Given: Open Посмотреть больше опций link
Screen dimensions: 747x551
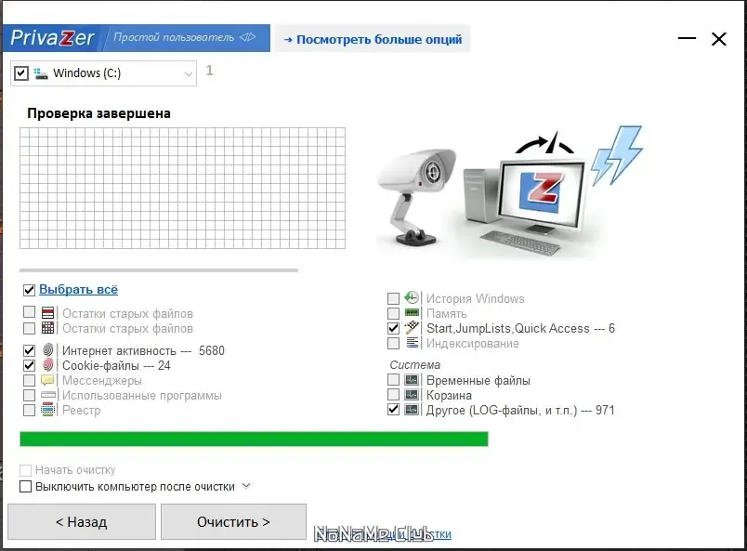Looking at the screenshot, I should click(373, 39).
